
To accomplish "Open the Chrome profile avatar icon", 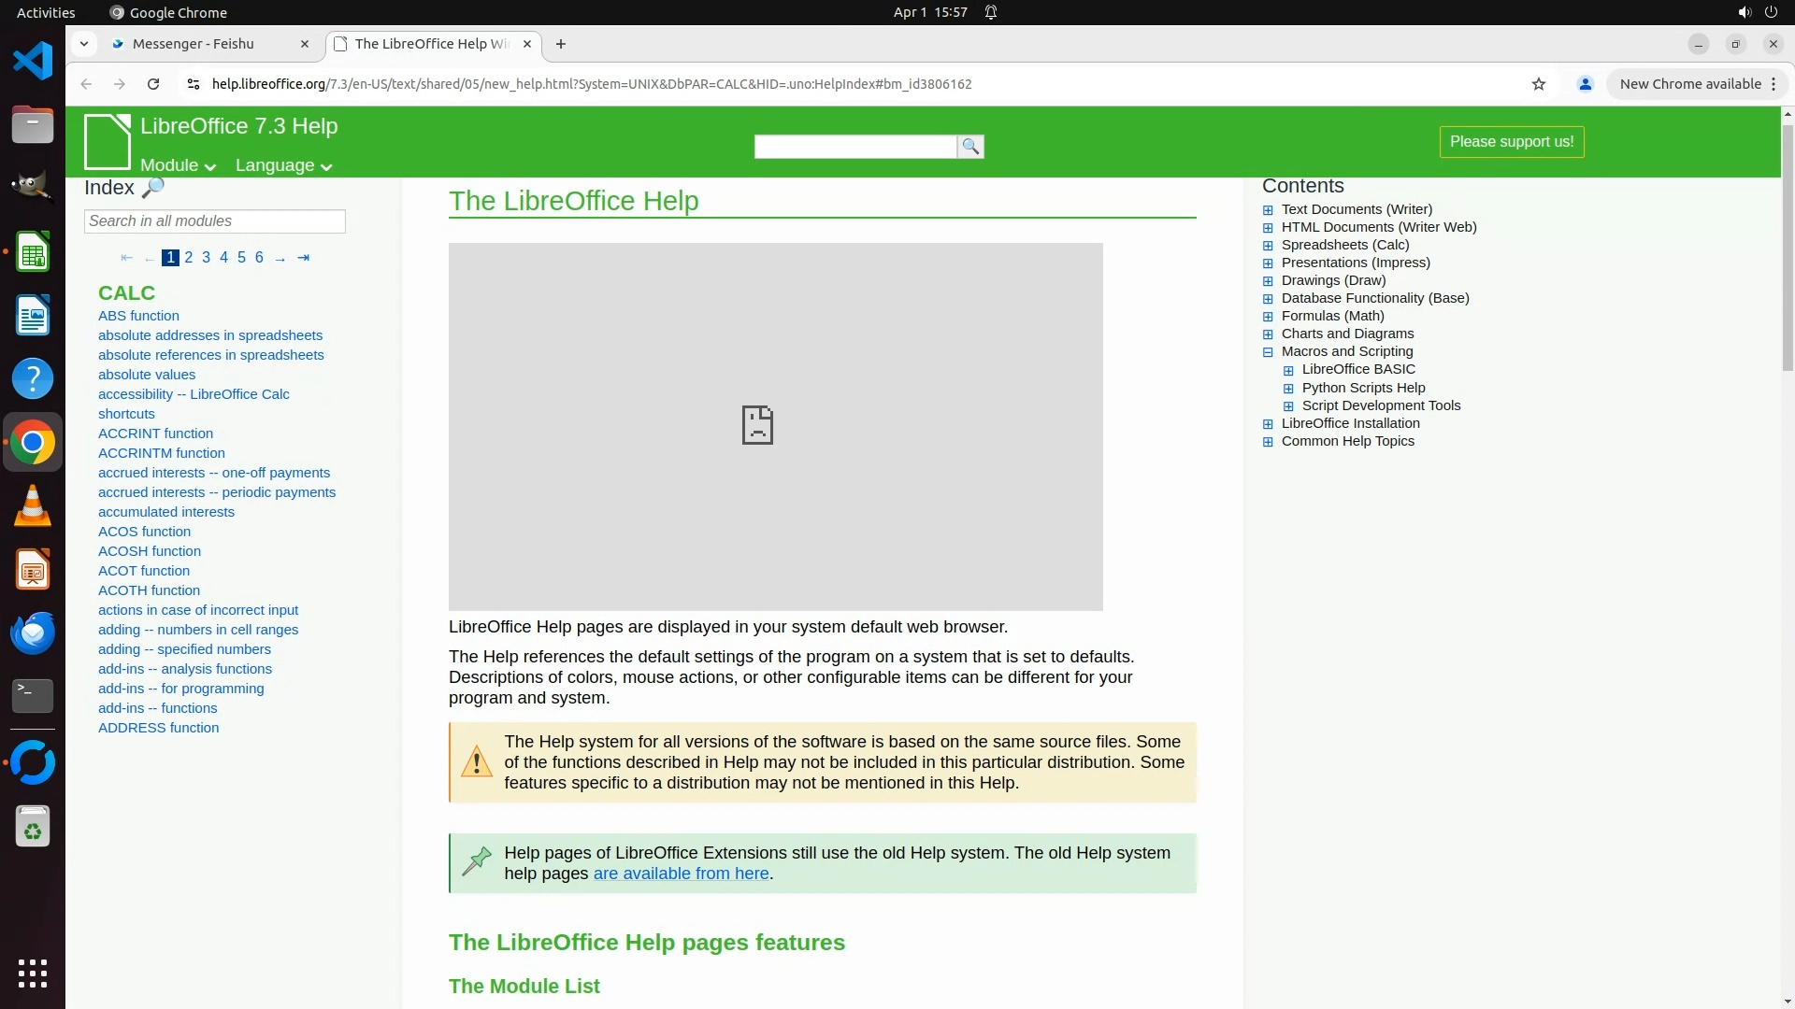I will pyautogui.click(x=1585, y=84).
